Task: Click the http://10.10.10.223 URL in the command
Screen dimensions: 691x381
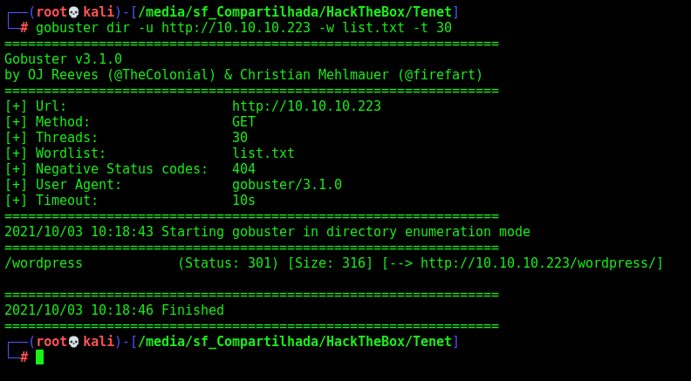Action: pos(236,28)
